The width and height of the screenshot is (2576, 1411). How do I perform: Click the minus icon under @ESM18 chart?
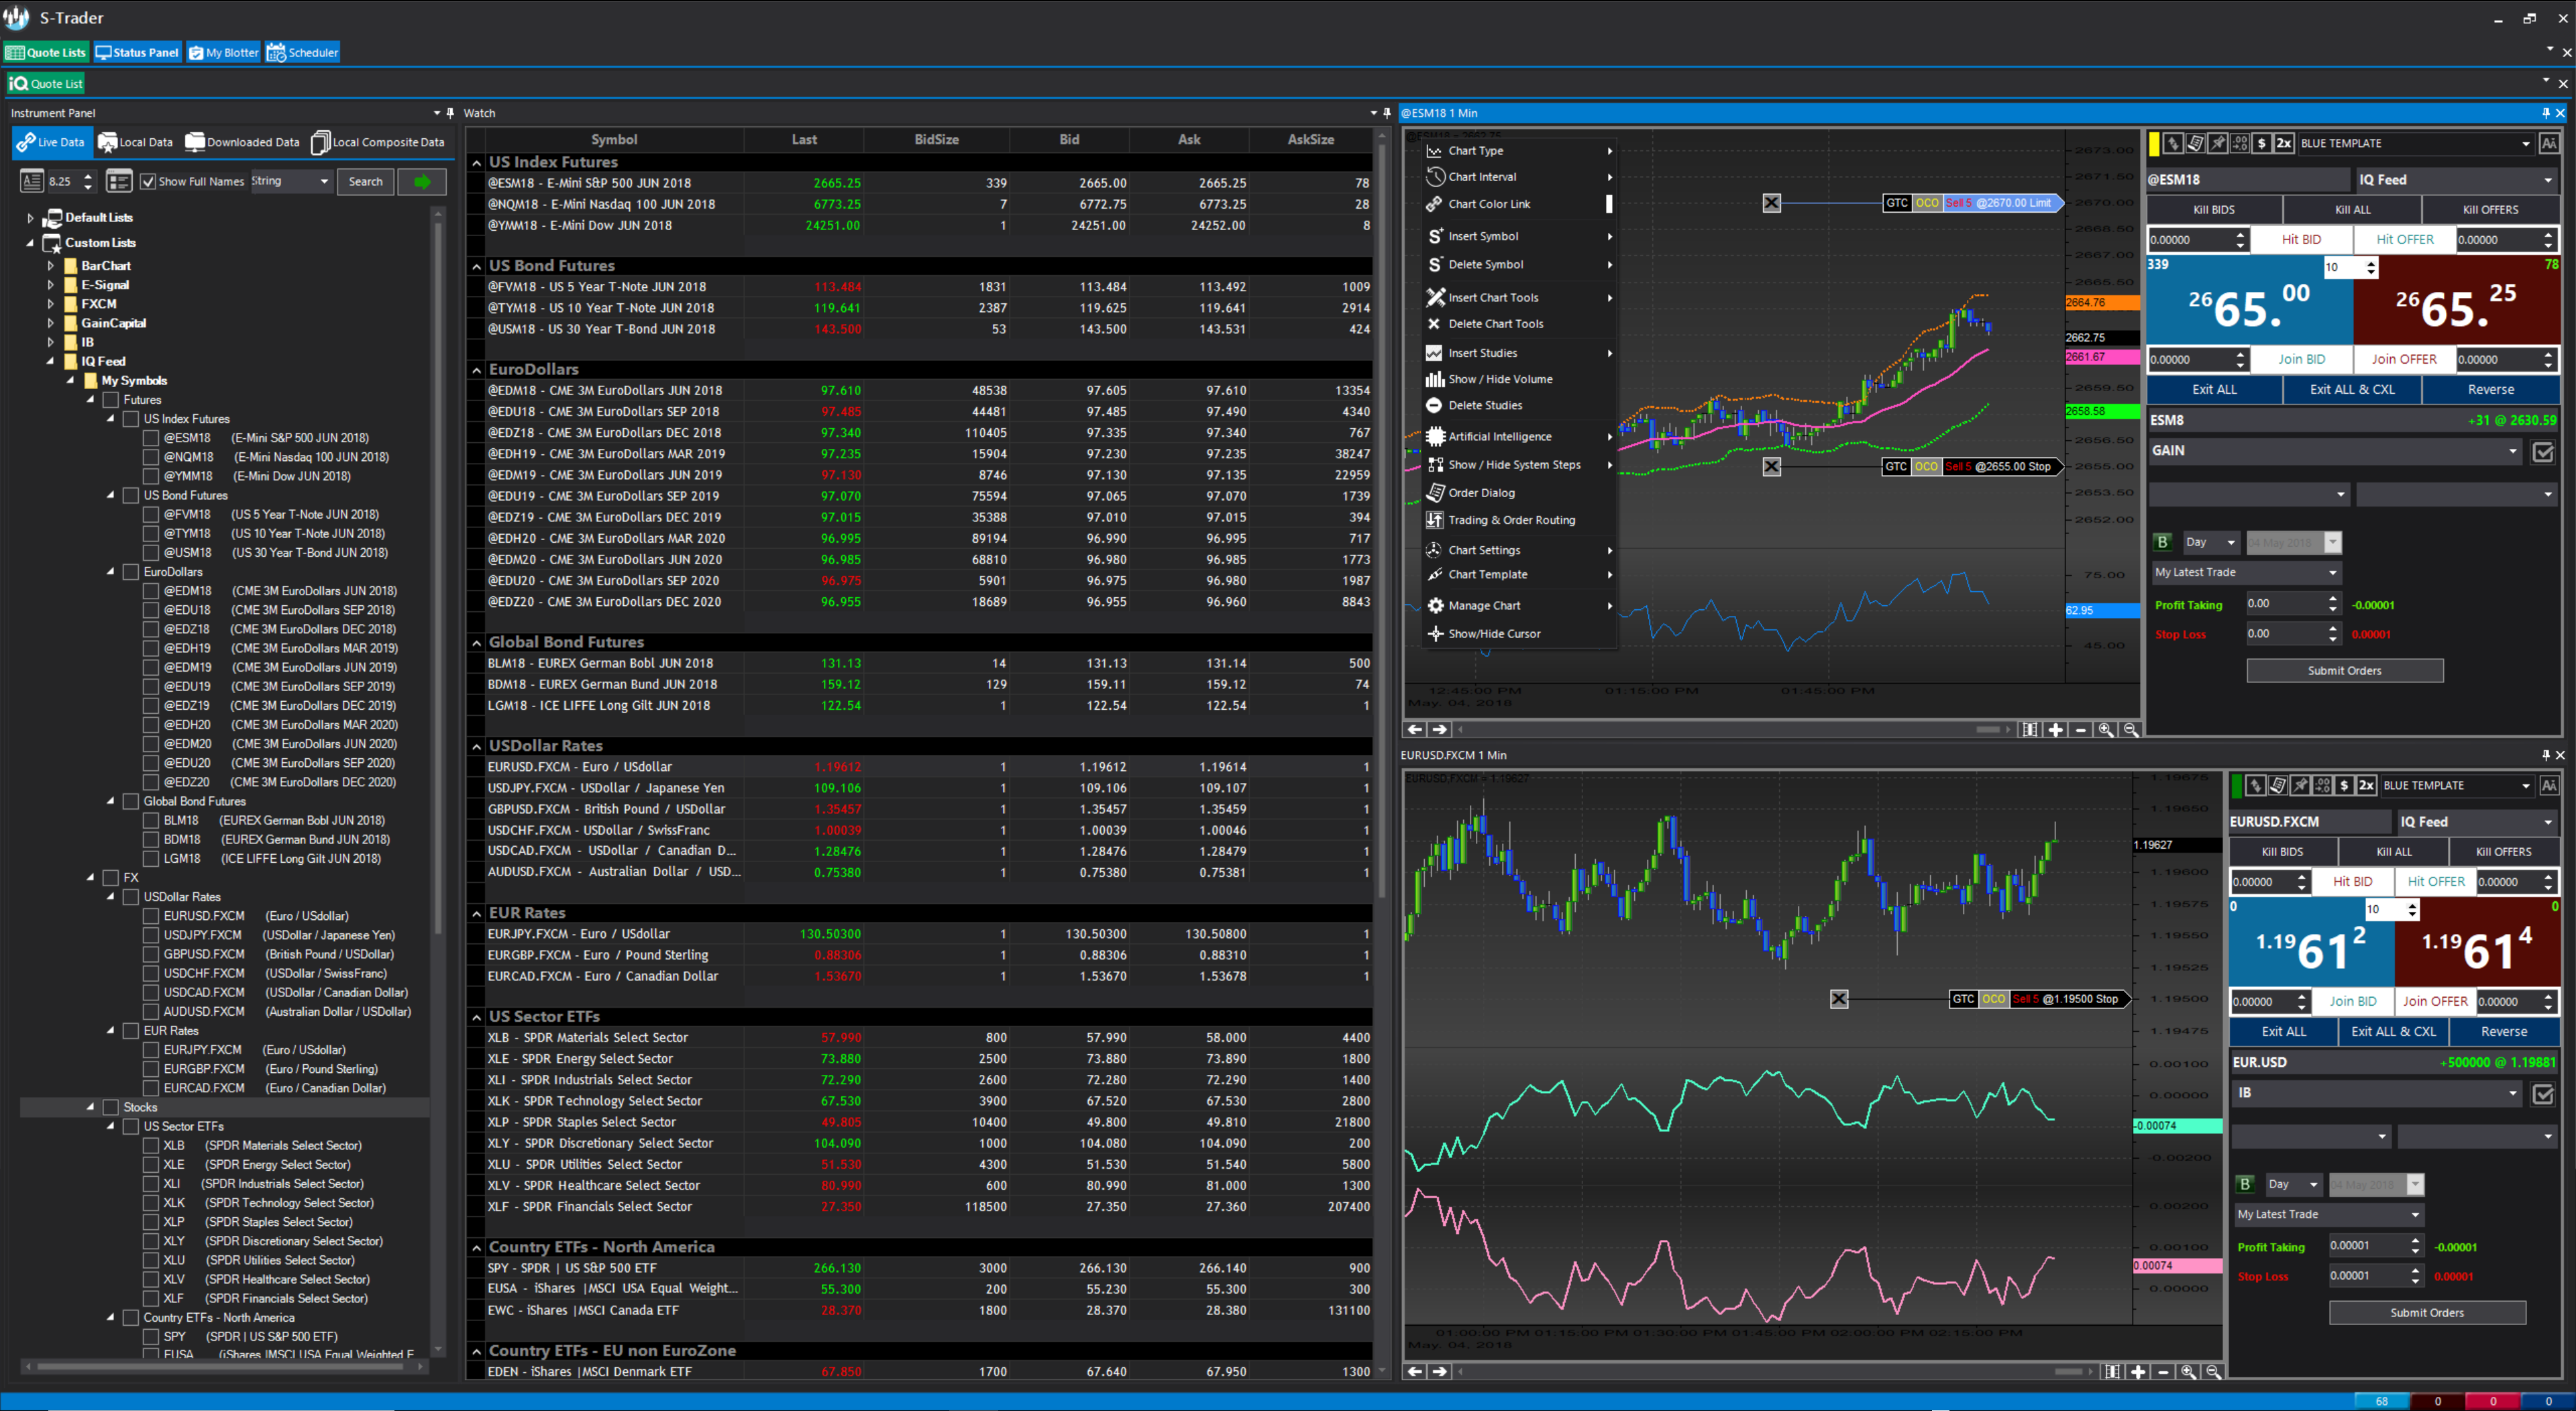click(x=2081, y=730)
